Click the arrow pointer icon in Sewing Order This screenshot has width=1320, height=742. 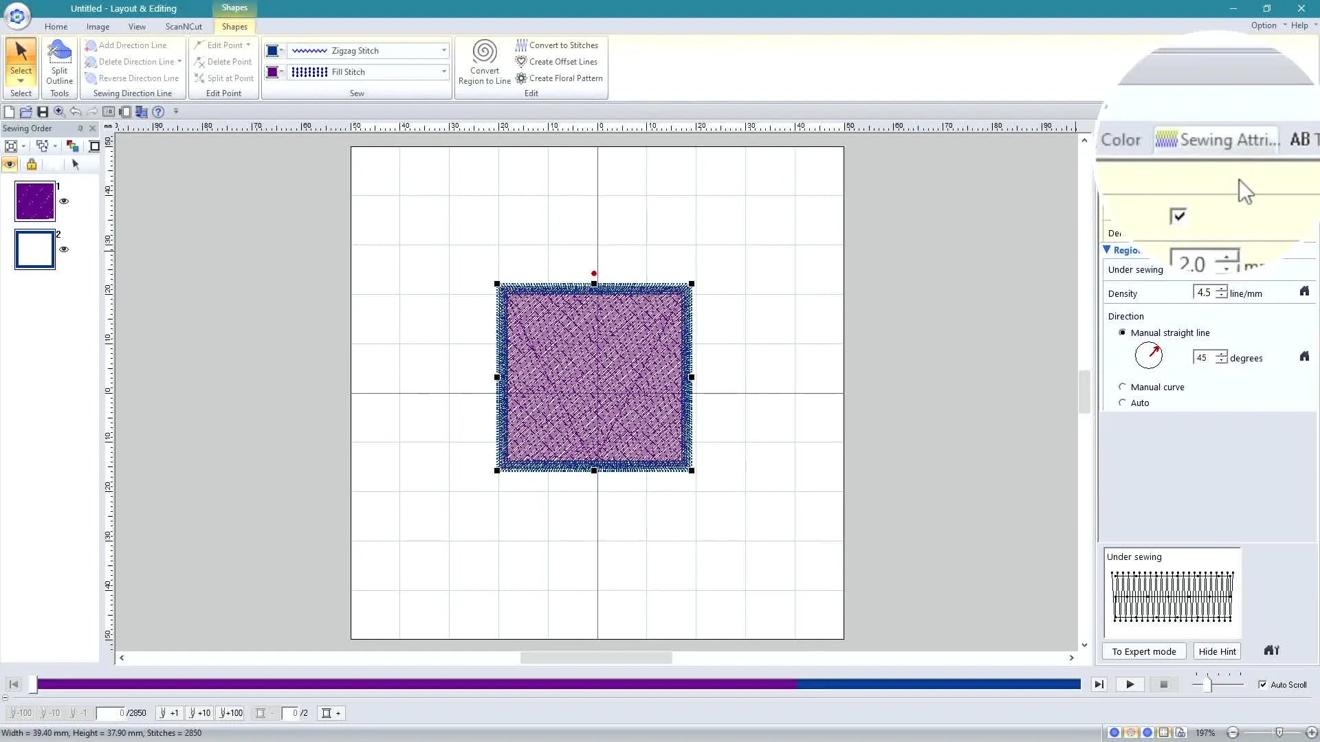pyautogui.click(x=76, y=164)
